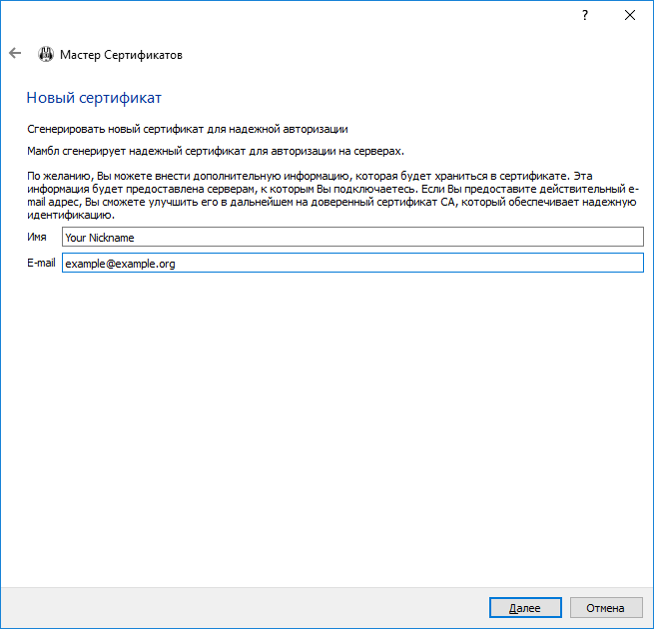Click the sentence starting with Мамбл сгенерирует

pyautogui.click(x=215, y=151)
